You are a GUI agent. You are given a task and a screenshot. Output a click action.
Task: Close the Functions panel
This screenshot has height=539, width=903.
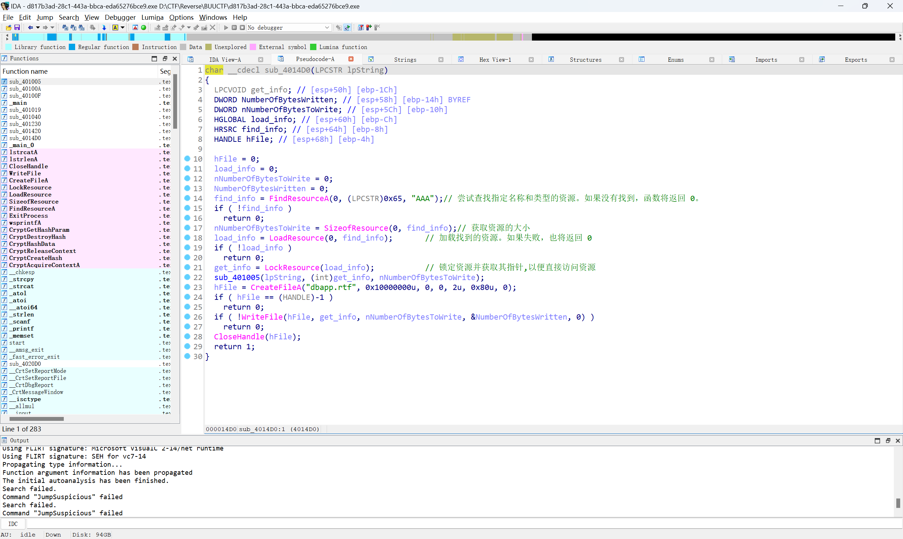click(175, 59)
